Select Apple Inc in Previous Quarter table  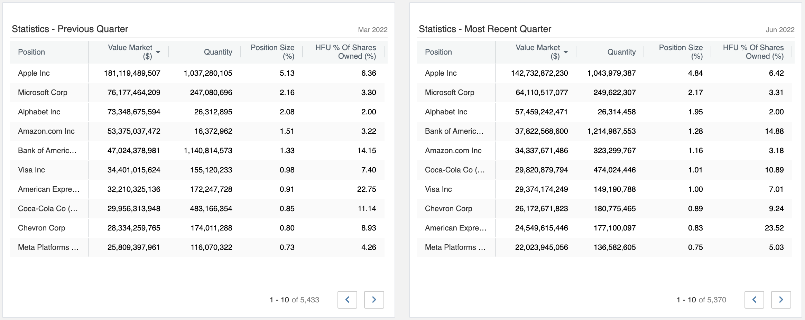coord(34,73)
